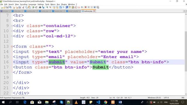The height and width of the screenshot is (105, 187).
Task: Click the tab bar right scroll arrow
Action: (x=186, y=11)
